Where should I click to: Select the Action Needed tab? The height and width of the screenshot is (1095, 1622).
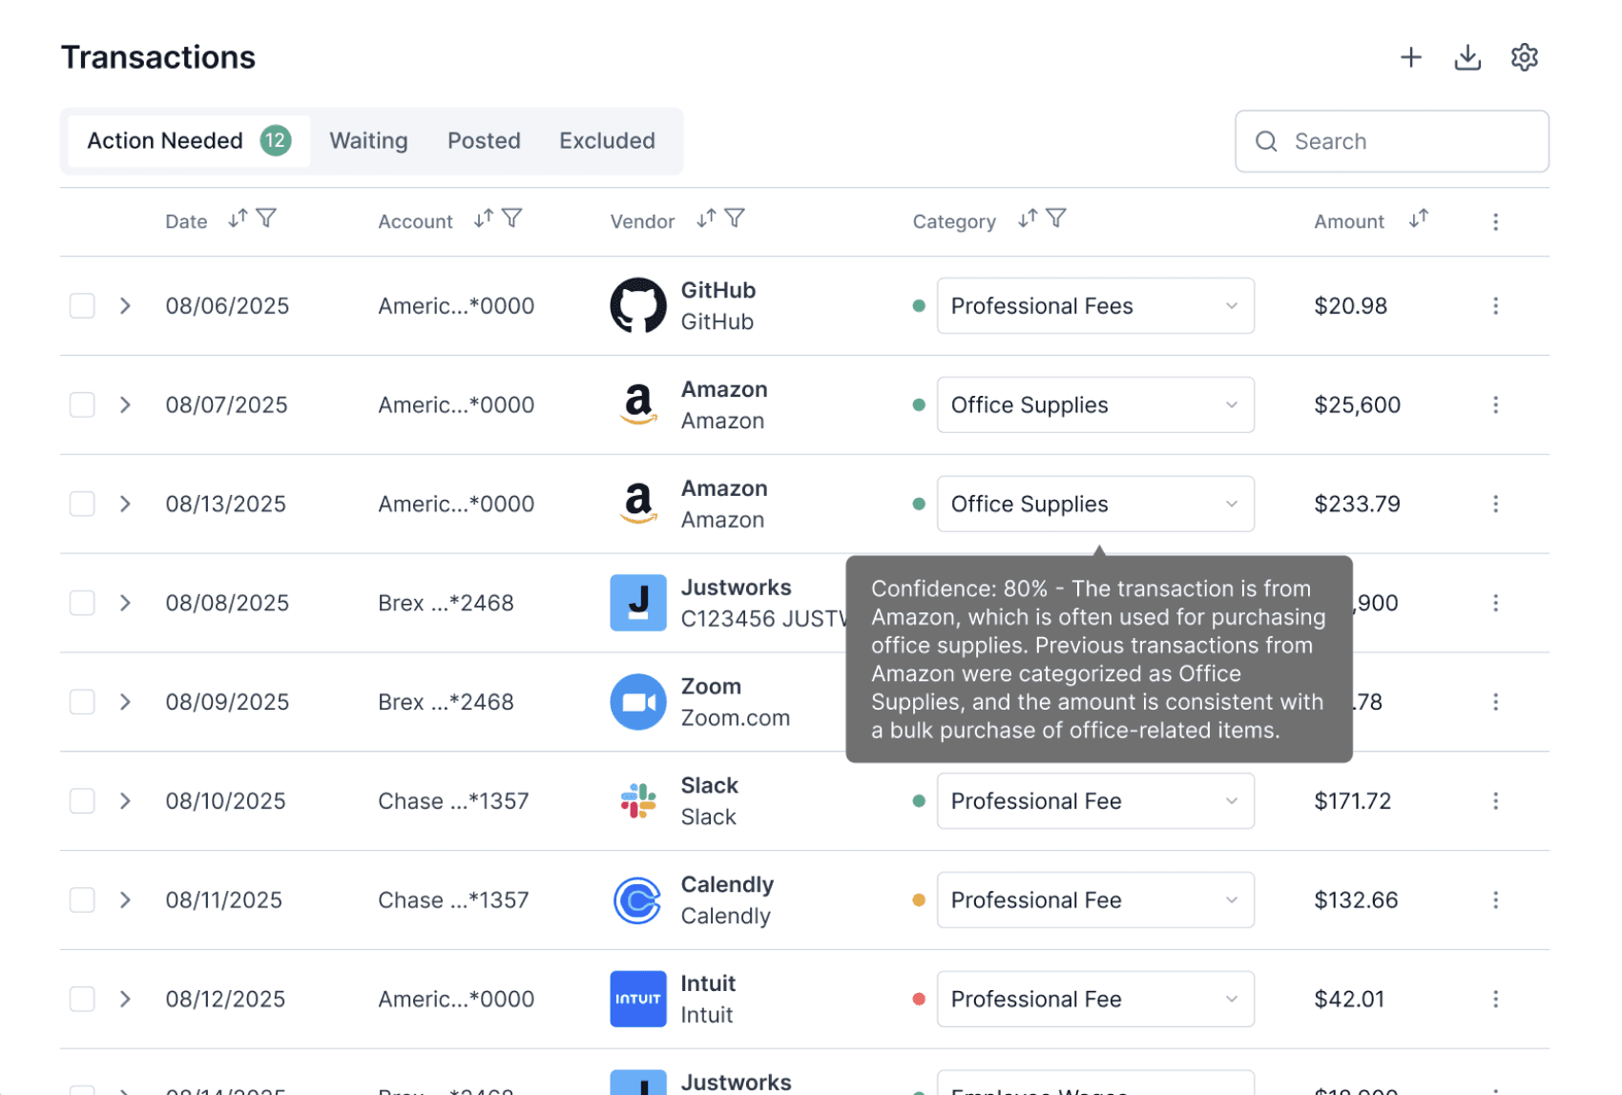tap(189, 141)
